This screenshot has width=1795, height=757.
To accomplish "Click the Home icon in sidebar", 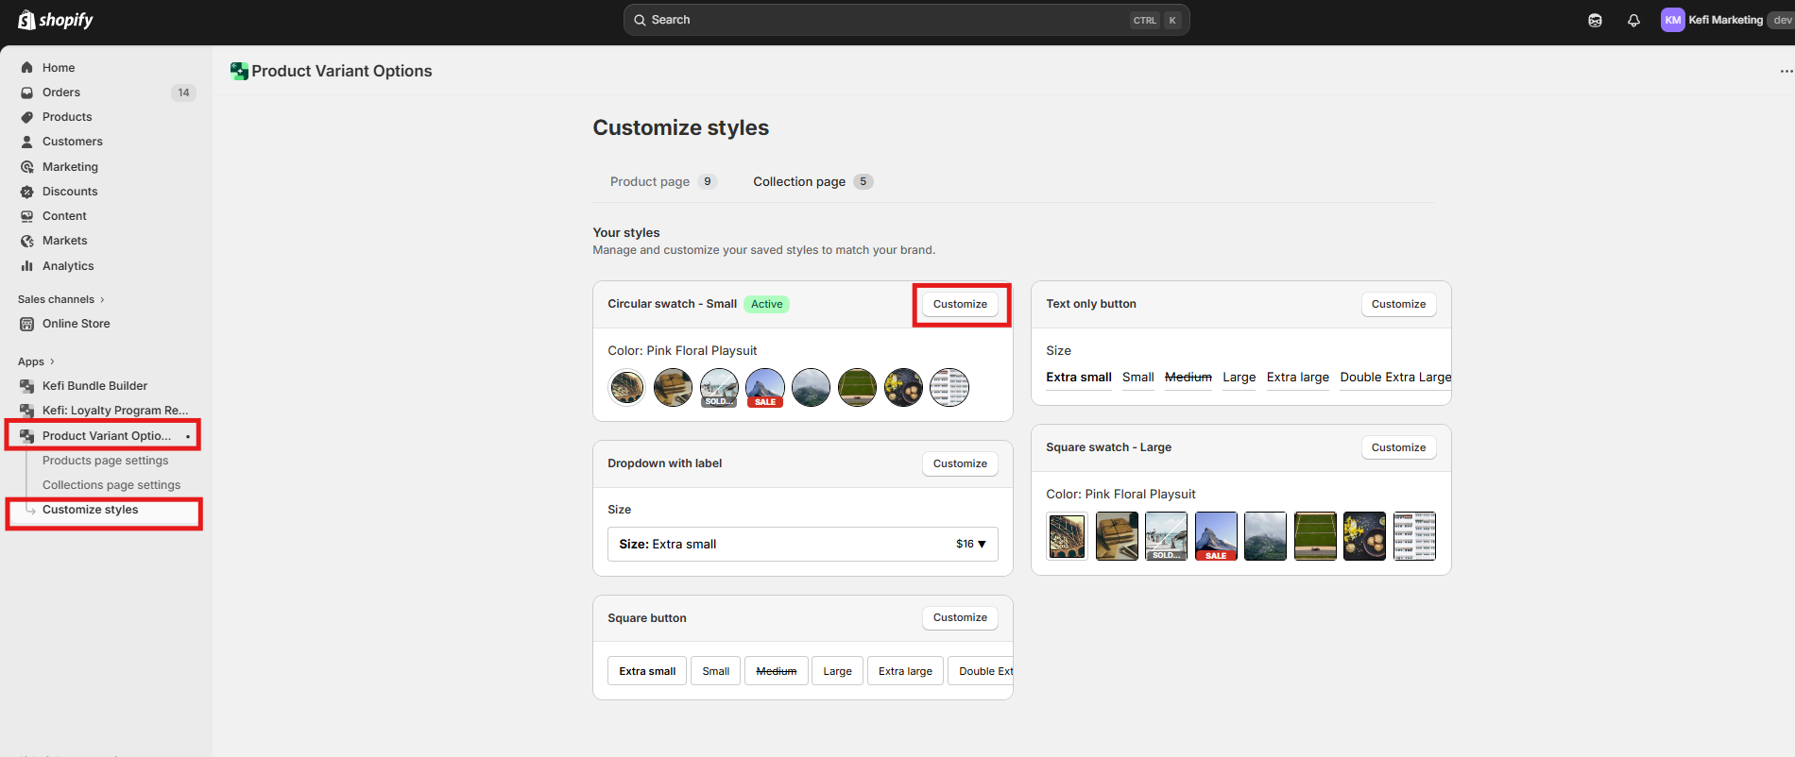I will (27, 68).
